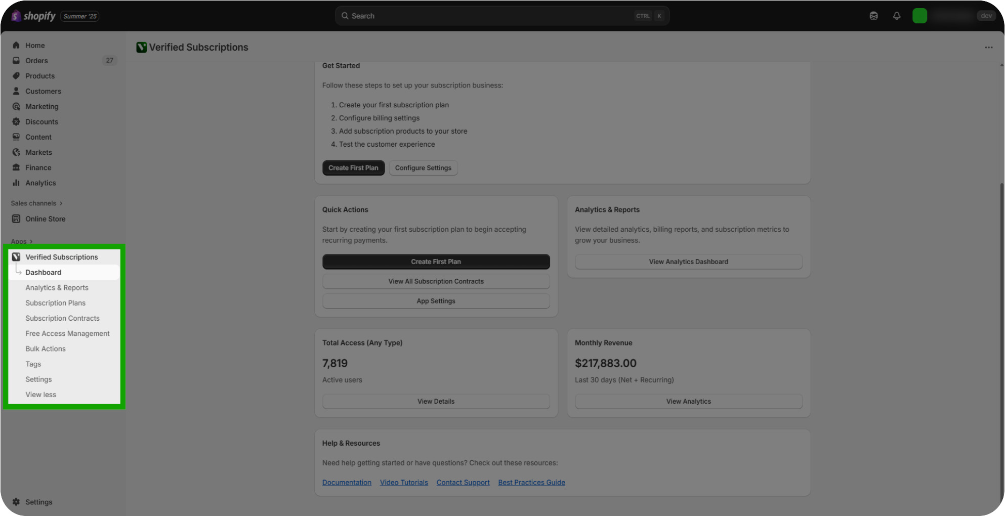Click the Home icon in sidebar

[x=16, y=45]
